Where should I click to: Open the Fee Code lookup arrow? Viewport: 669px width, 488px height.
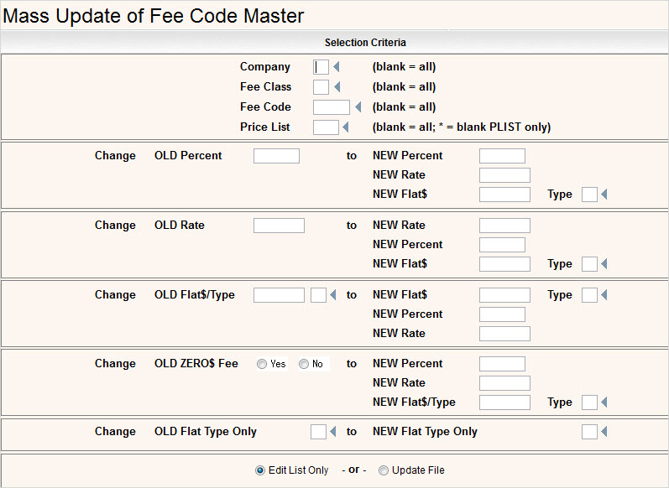coord(358,107)
